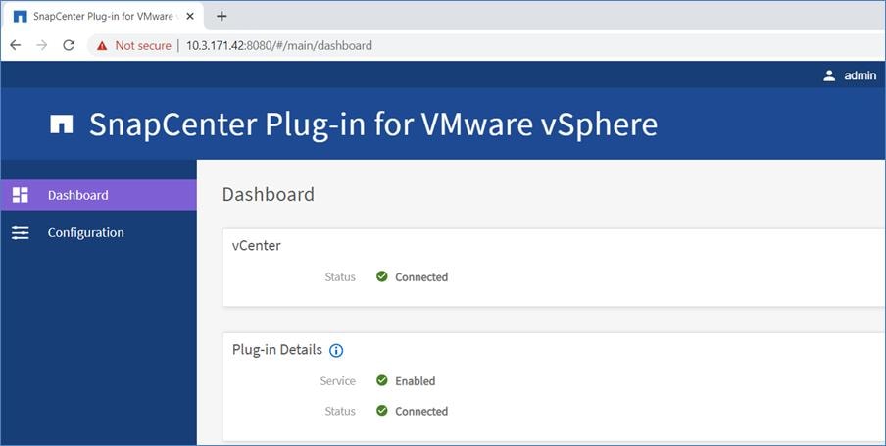
Task: Click the Configuration sliders icon
Action: pyautogui.click(x=21, y=233)
